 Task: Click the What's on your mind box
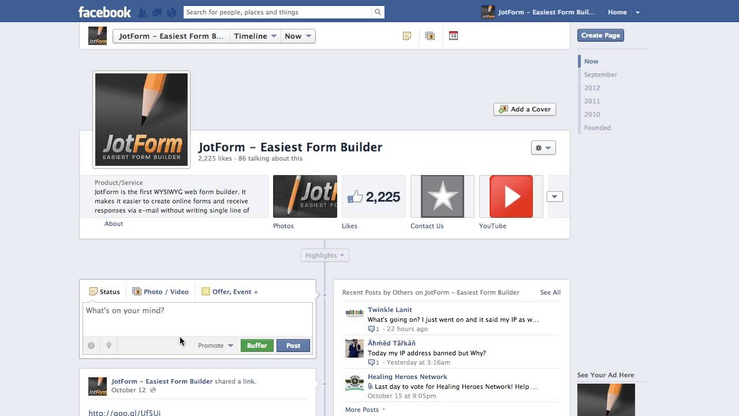pos(197,319)
